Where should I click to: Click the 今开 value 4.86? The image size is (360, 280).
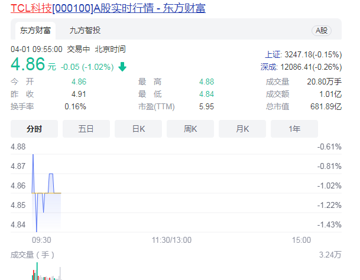coord(79,82)
